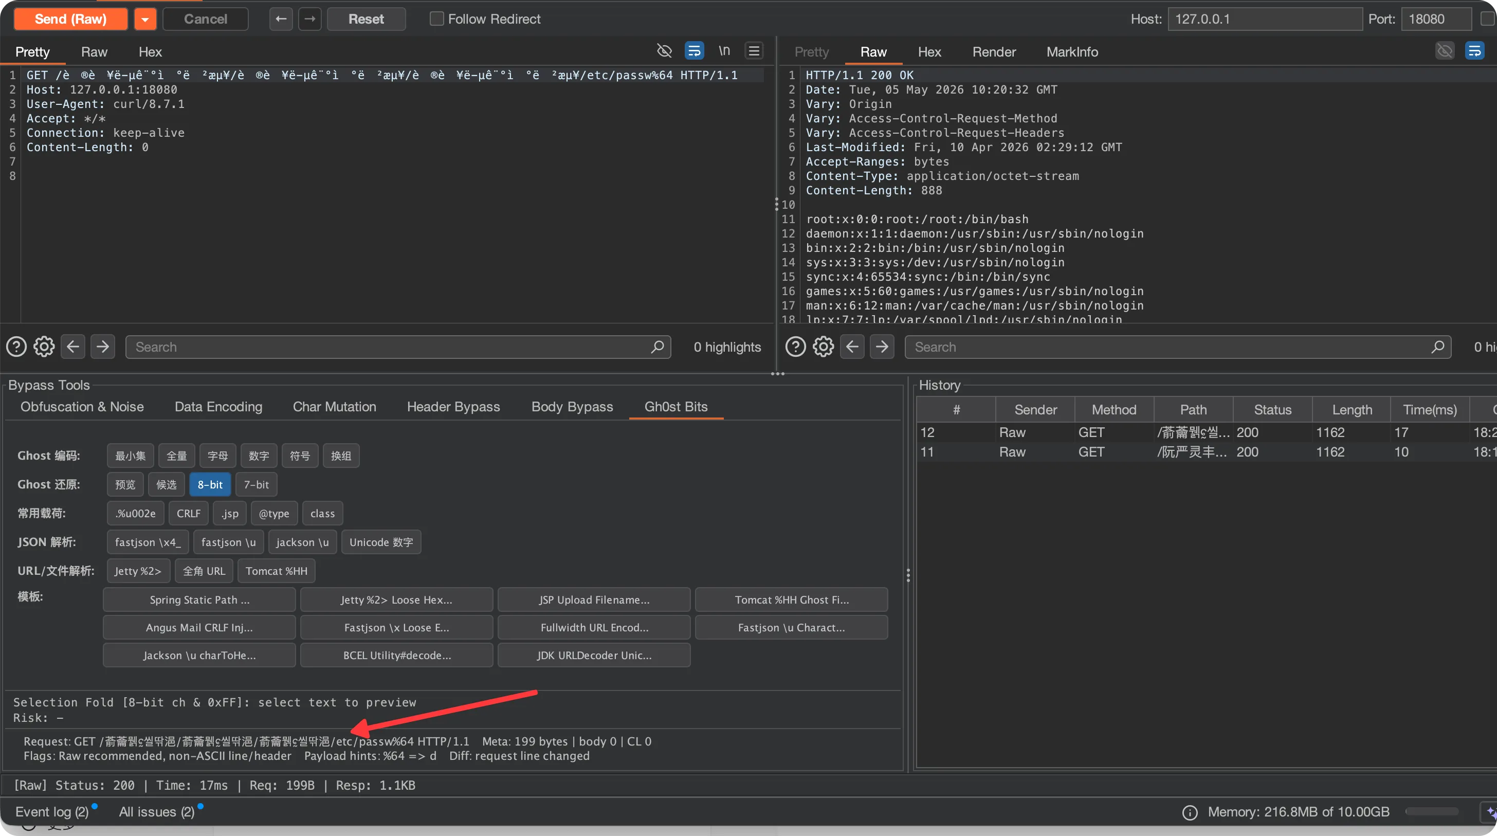Open search settings gear under response viewer

(x=824, y=347)
